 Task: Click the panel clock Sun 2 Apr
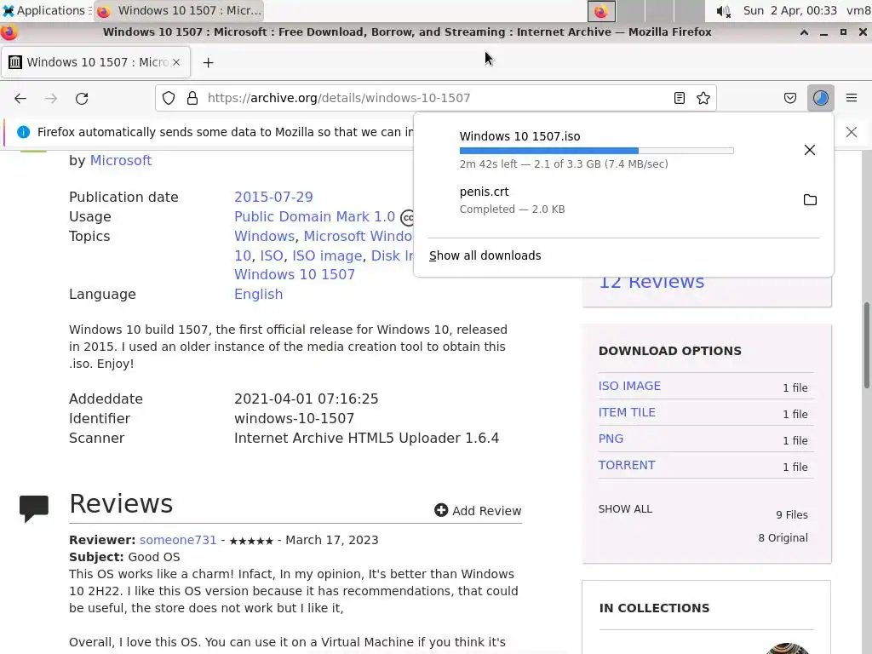pyautogui.click(x=789, y=10)
